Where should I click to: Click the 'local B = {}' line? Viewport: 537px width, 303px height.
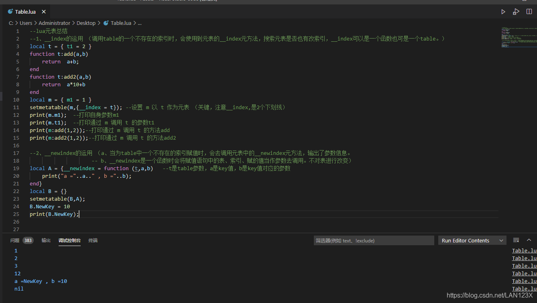click(48, 191)
